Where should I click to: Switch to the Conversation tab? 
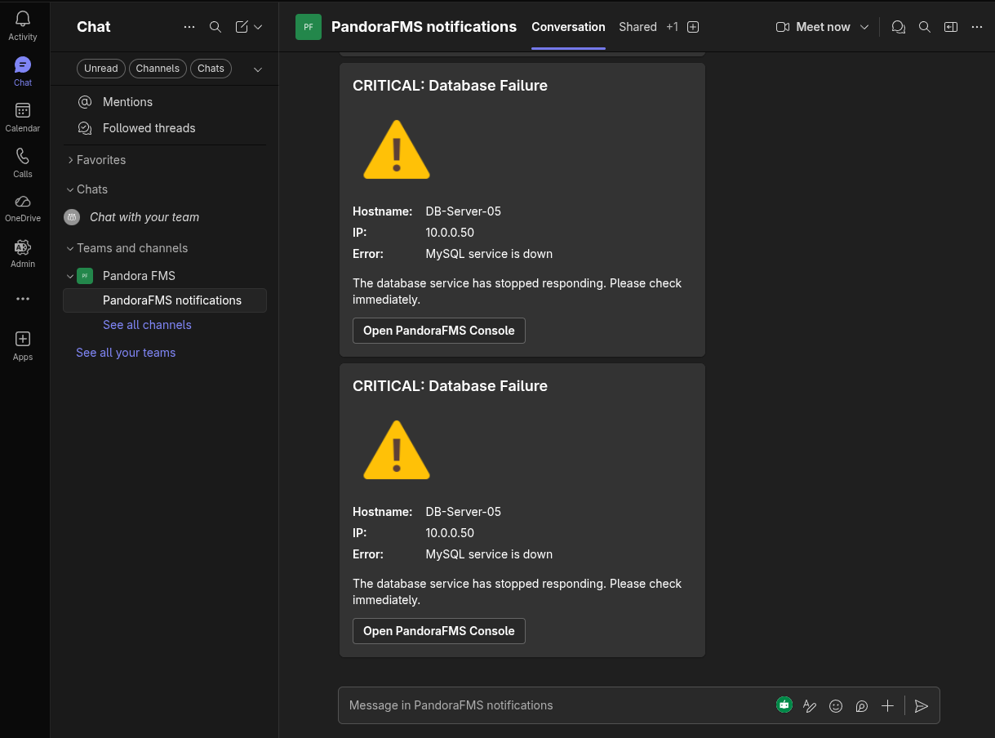coord(568,27)
